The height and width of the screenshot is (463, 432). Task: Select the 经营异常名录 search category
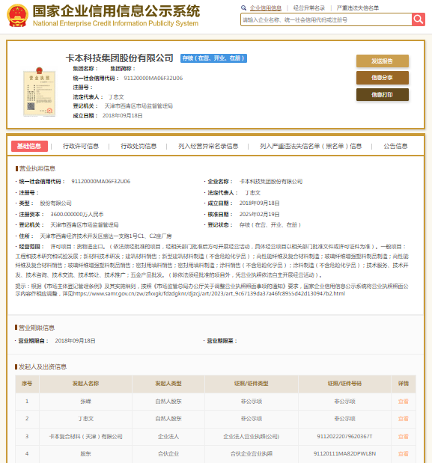pyautogui.click(x=308, y=8)
